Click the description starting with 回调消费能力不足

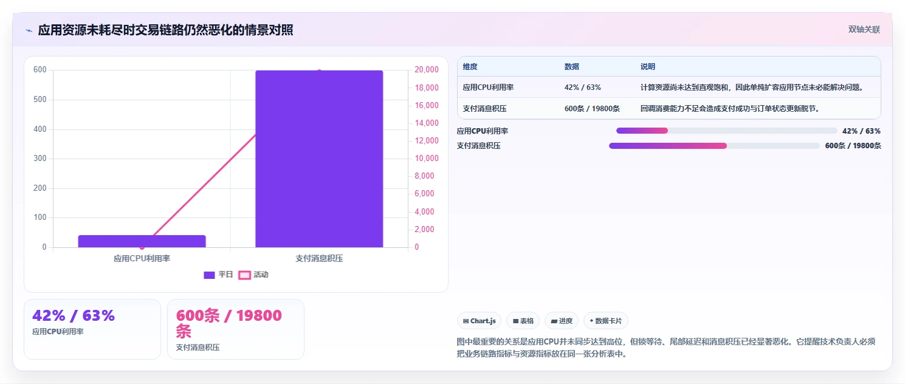click(x=729, y=109)
